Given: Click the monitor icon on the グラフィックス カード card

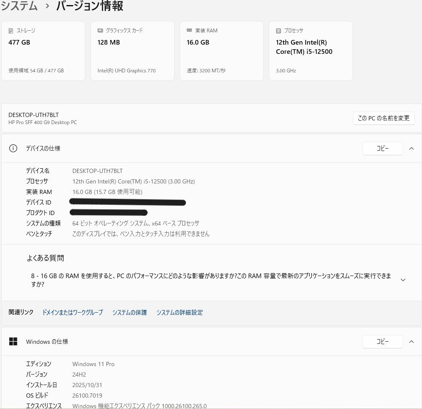Looking at the screenshot, I should (100, 30).
